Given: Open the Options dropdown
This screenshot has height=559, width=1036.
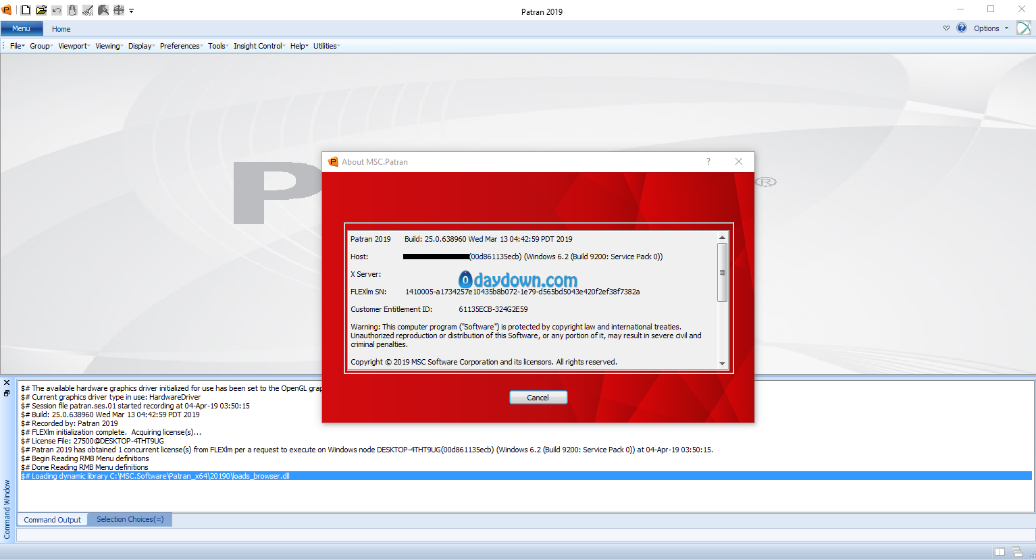Looking at the screenshot, I should (991, 28).
